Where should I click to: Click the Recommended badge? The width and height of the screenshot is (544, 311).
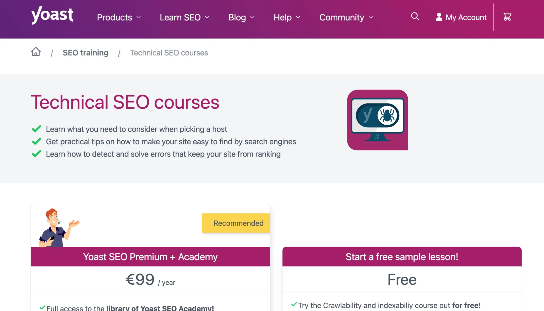(236, 223)
